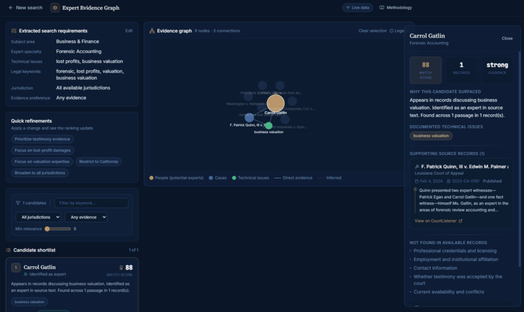Click the 88 Match Score tile
Viewport: 524px width, 312px height.
tap(425, 70)
